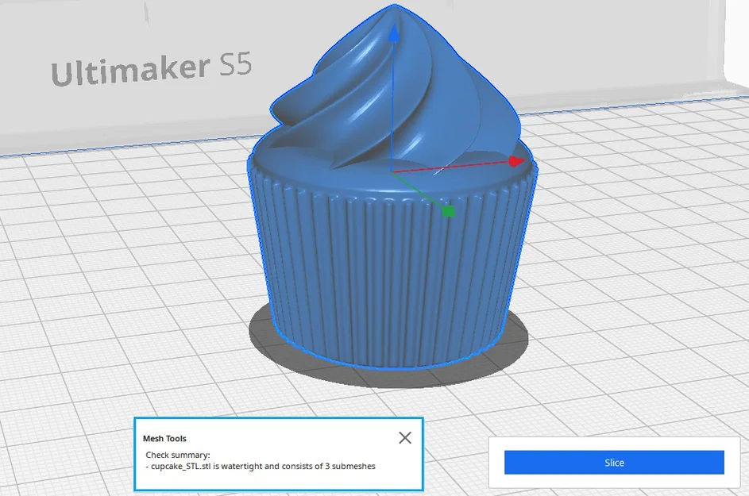This screenshot has height=496, width=749.
Task: Click the red arrowhead of the move gizmo
Action: [x=516, y=161]
